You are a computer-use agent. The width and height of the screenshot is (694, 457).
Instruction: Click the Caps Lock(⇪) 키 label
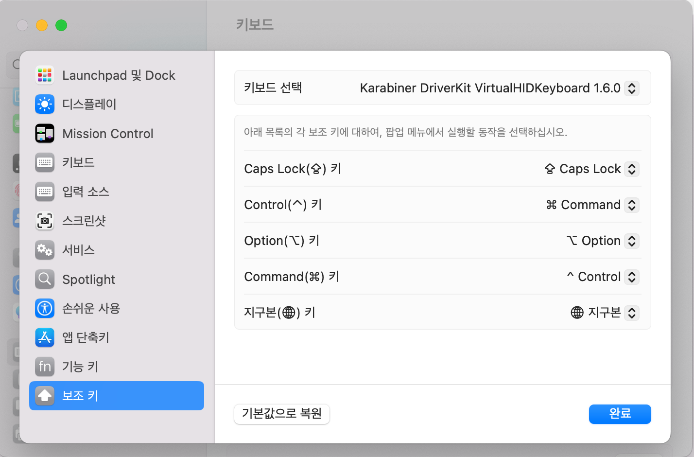(293, 169)
